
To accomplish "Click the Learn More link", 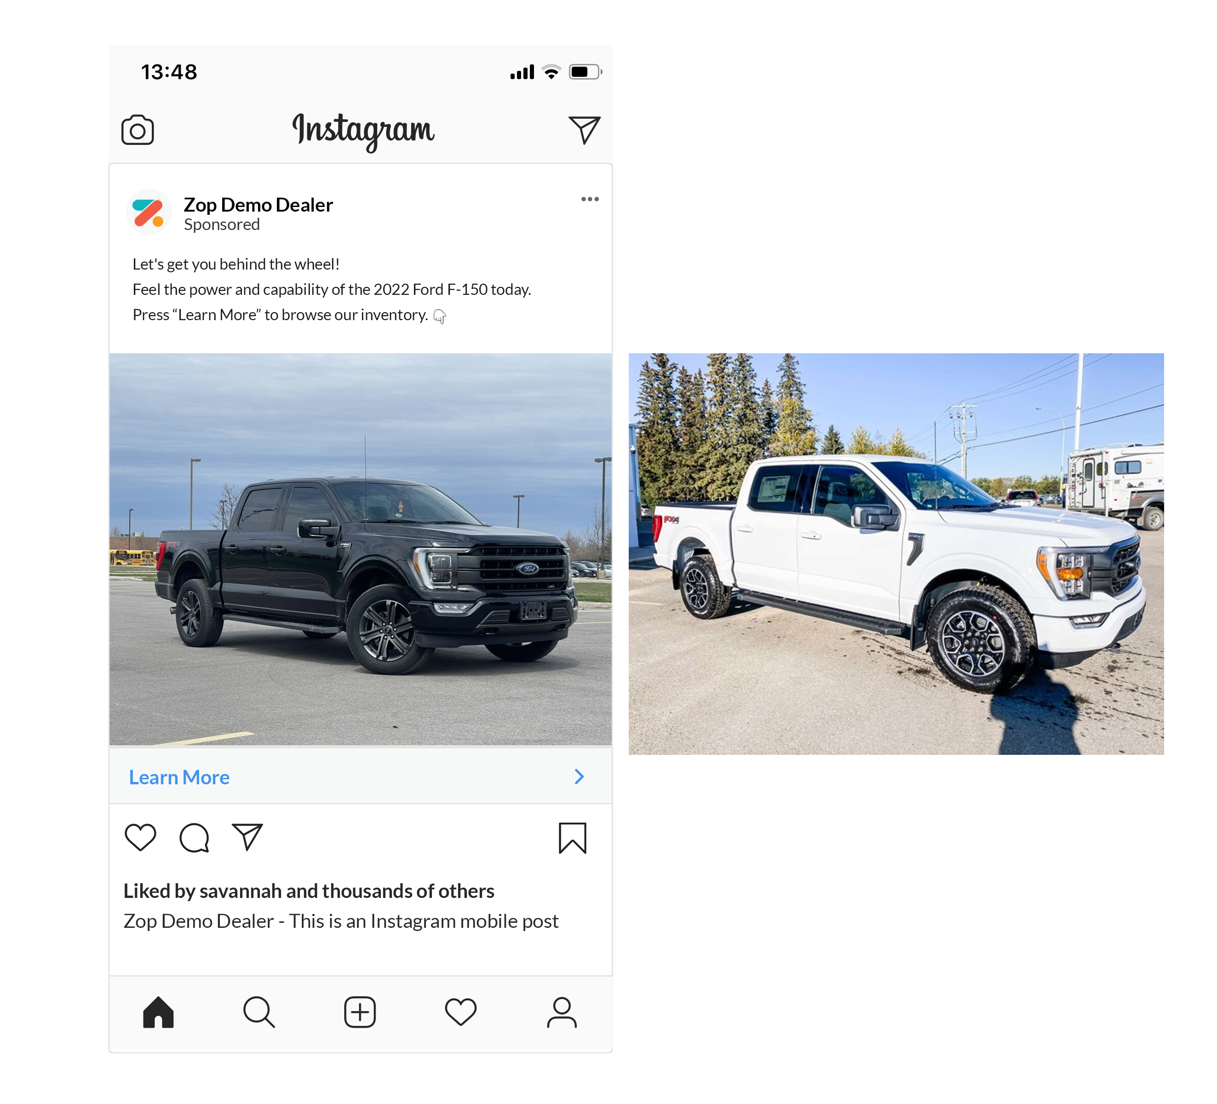I will point(179,777).
